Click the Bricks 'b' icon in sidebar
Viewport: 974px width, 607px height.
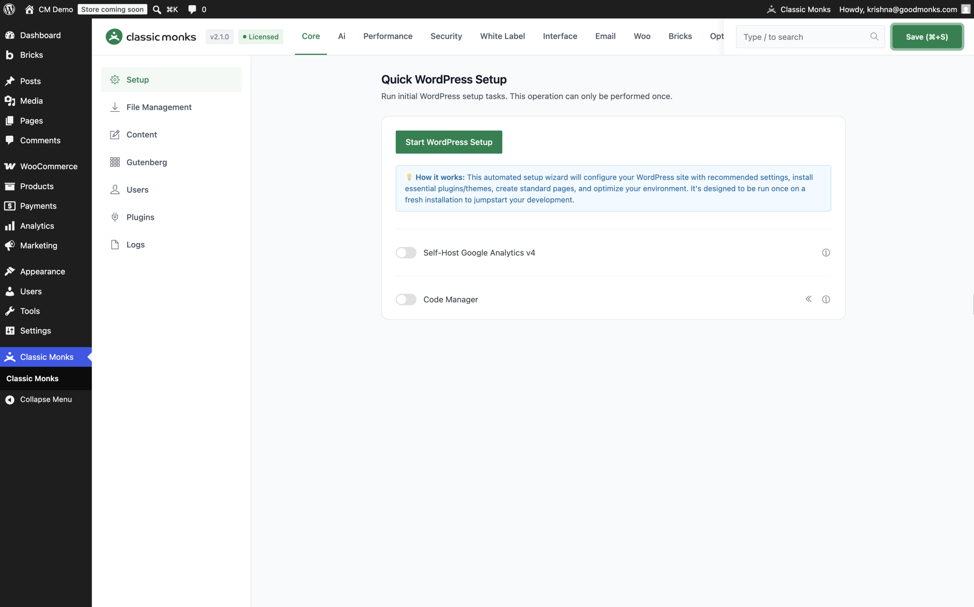coord(10,55)
